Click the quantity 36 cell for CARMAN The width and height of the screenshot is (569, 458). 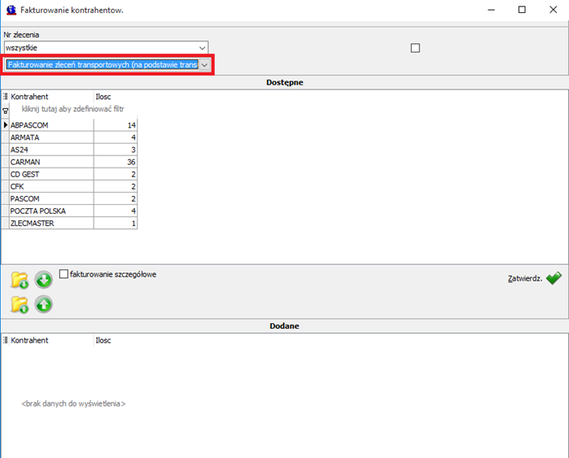[x=115, y=162]
